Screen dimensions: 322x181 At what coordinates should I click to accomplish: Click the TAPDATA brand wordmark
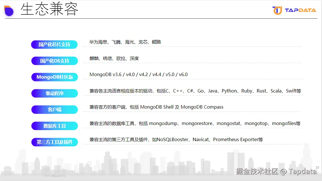coord(300,10)
